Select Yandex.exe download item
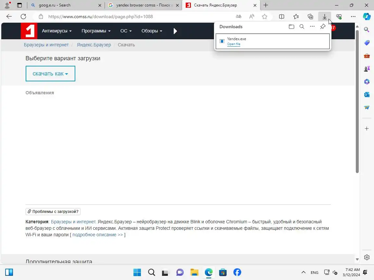The height and width of the screenshot is (280, 374). (273, 41)
